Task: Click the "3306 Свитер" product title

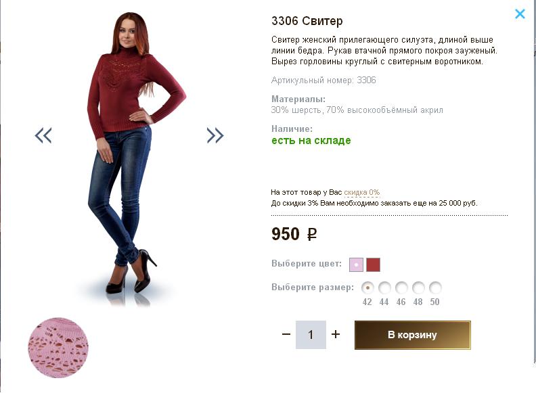Action: pyautogui.click(x=307, y=21)
